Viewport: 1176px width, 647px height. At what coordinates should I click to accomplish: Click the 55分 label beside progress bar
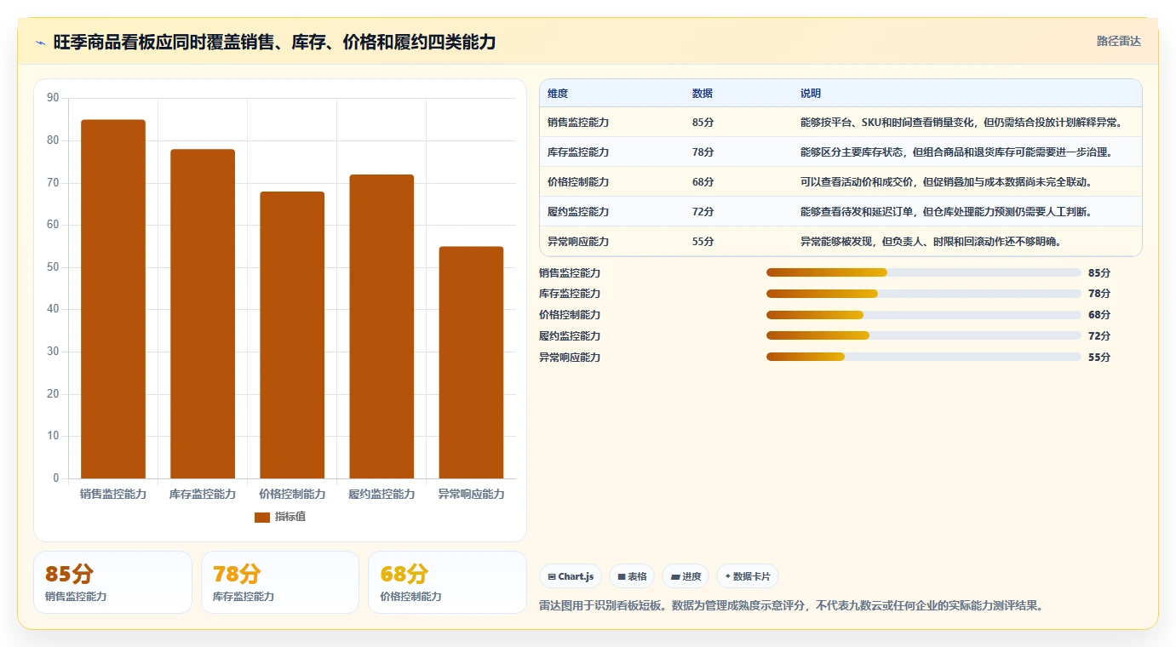[x=1099, y=357]
